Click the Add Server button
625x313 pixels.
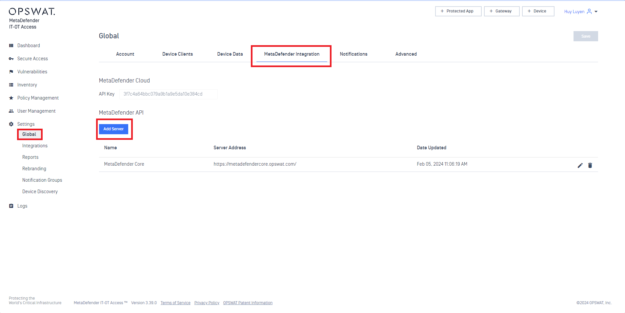(x=113, y=129)
